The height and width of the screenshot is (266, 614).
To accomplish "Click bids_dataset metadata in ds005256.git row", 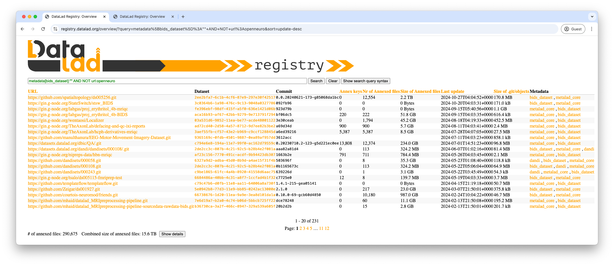I will [x=541, y=97].
